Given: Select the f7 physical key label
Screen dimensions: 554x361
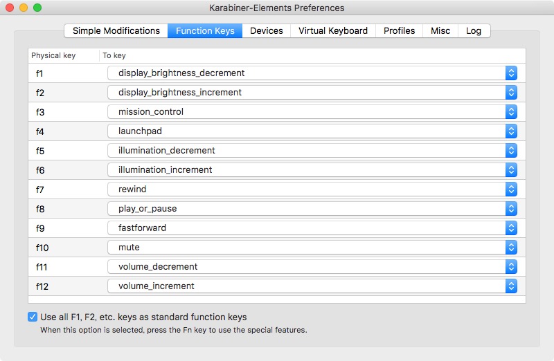Looking at the screenshot, I should pyautogui.click(x=40, y=190).
